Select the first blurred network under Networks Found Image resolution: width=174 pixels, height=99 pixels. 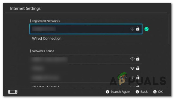click(x=86, y=59)
